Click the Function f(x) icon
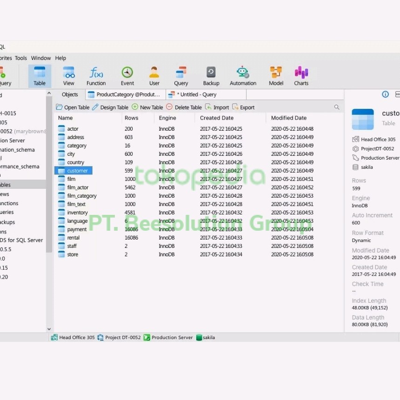Viewport: 400px width, 400px height. [x=96, y=75]
